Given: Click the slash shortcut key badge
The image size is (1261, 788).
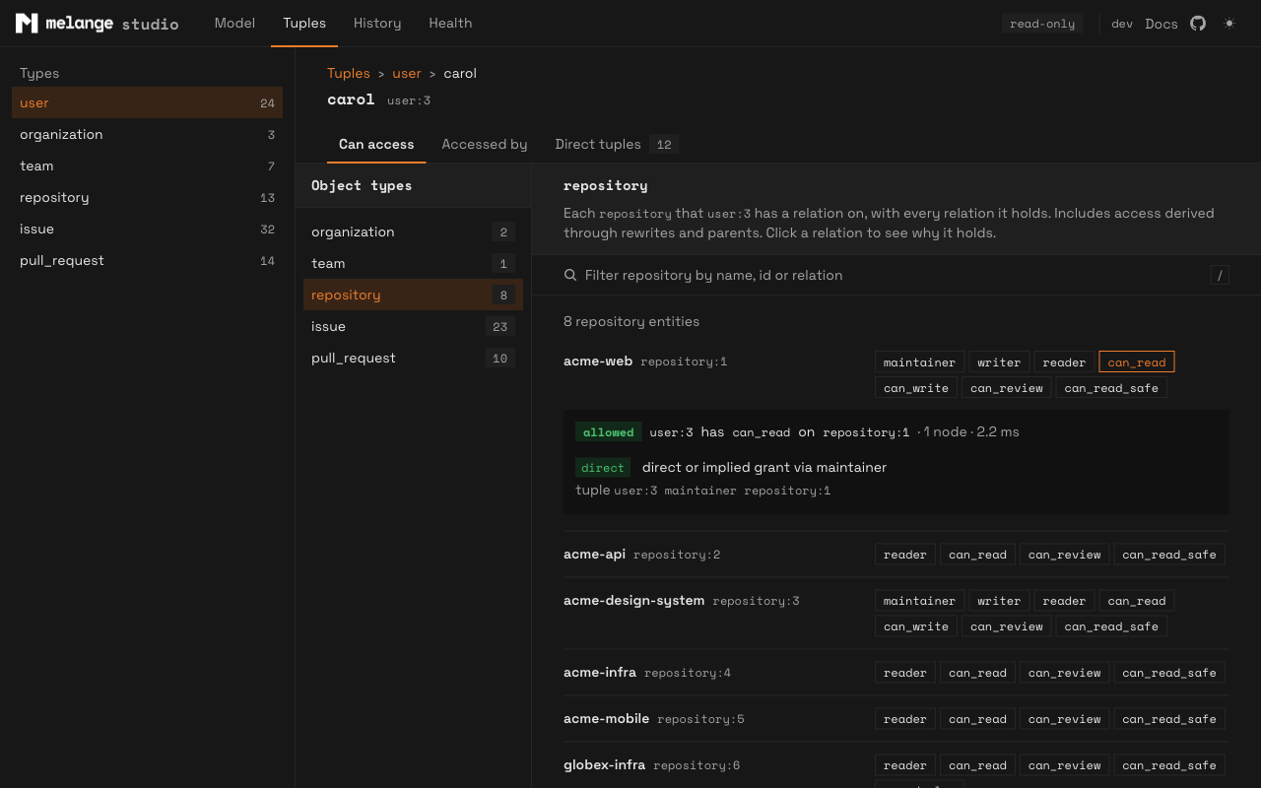Looking at the screenshot, I should (x=1220, y=275).
